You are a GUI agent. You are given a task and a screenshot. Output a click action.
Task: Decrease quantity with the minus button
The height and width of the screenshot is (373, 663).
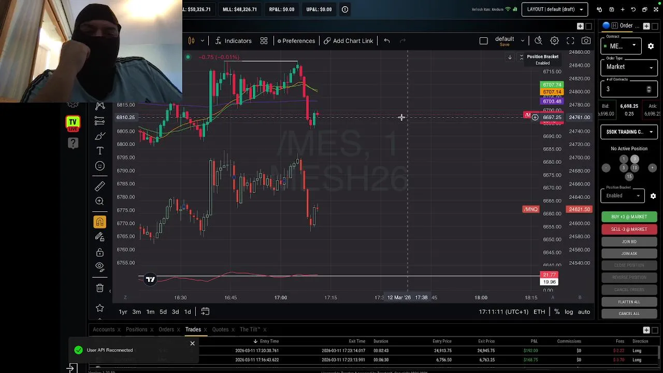tap(606, 168)
